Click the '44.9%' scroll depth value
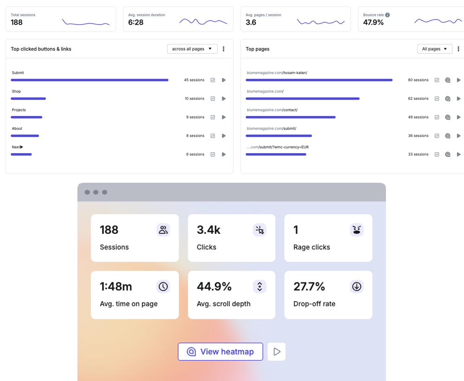This screenshot has width=464, height=381. coord(214,287)
